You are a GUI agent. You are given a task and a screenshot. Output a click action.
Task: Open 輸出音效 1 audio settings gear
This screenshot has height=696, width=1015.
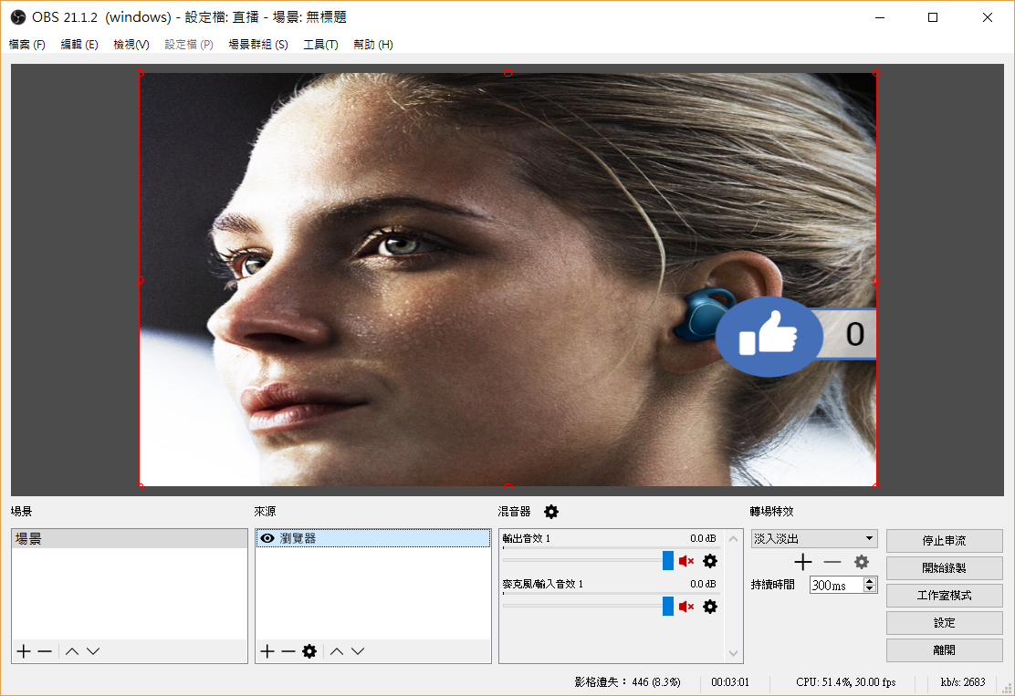(710, 561)
